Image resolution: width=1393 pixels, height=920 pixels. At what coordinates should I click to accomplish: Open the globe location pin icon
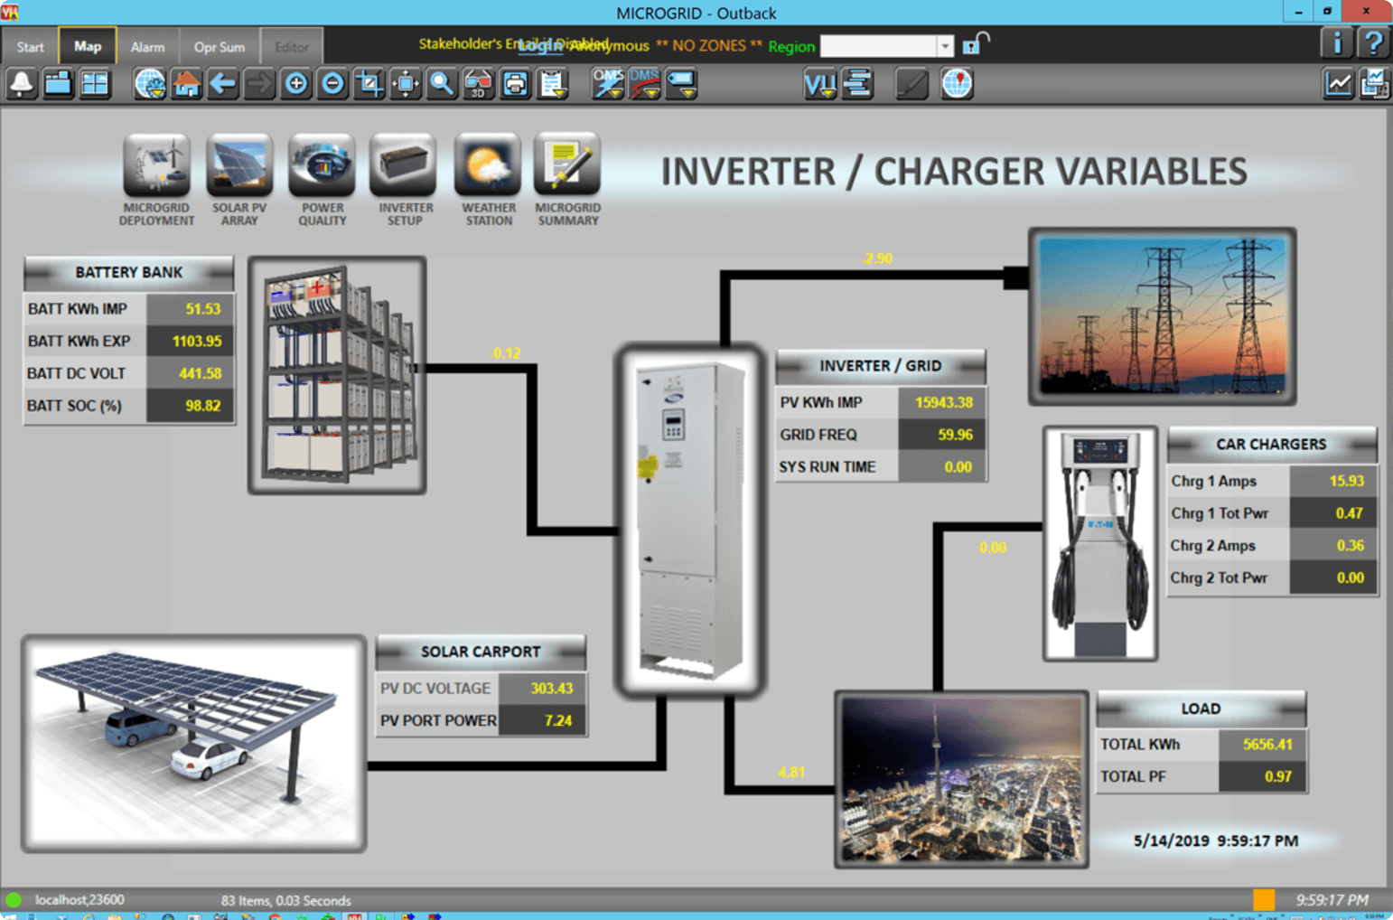957,84
